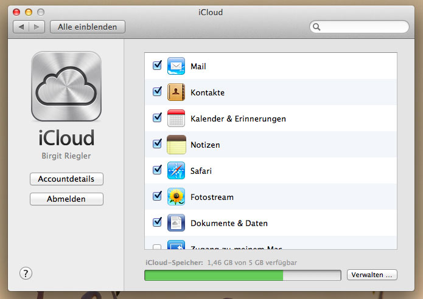Toggle the Notizen checkbox
The image size is (423, 299).
coord(157,143)
